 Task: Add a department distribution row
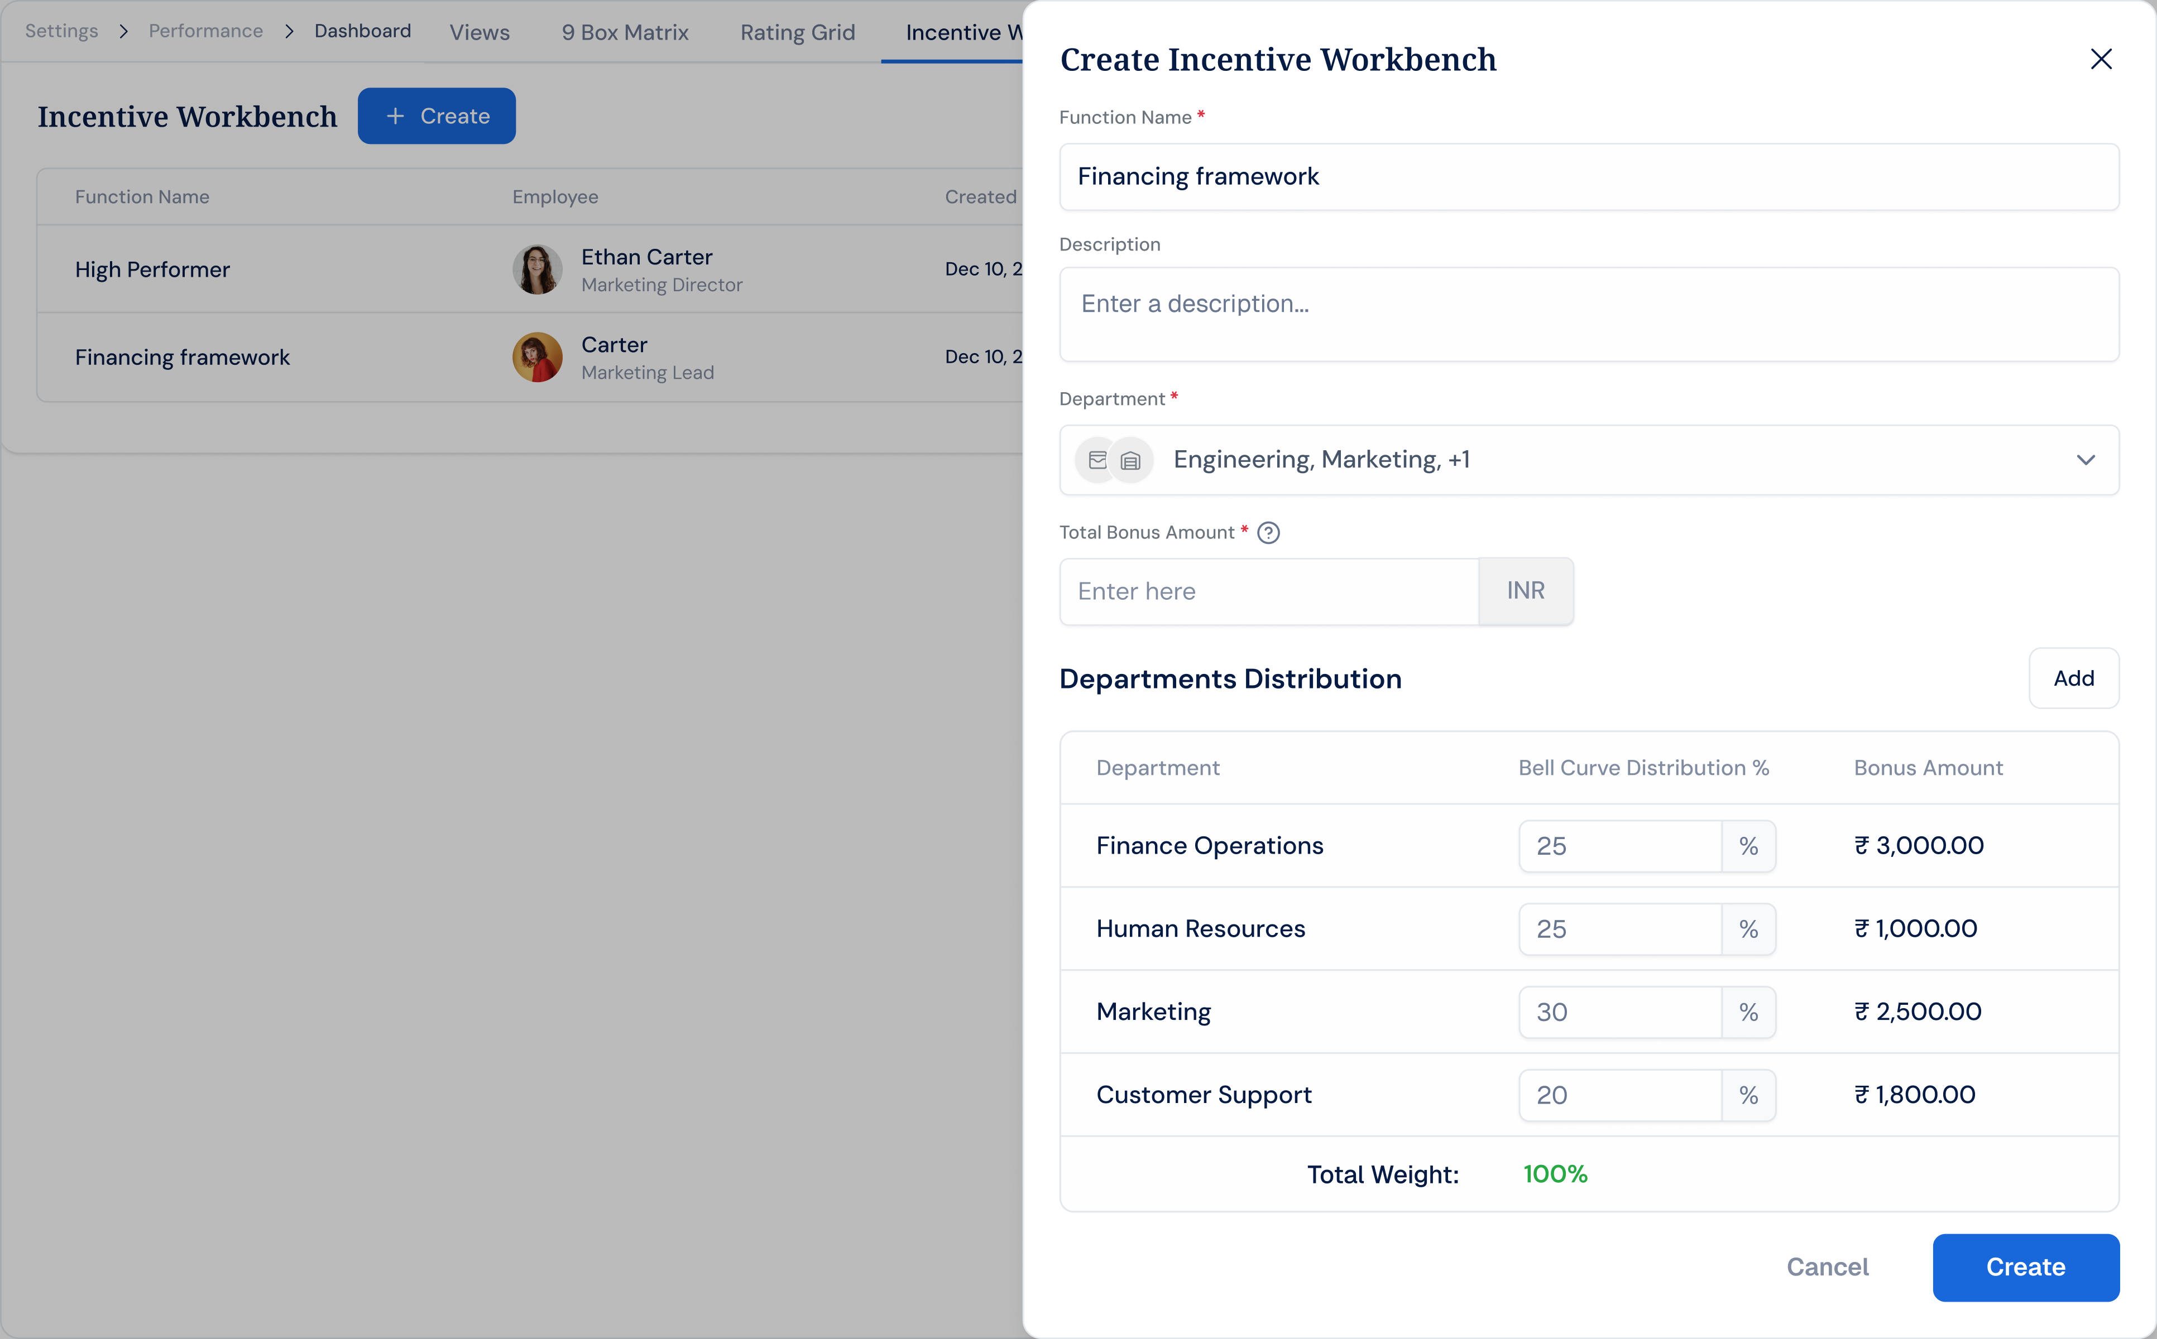coord(2073,678)
